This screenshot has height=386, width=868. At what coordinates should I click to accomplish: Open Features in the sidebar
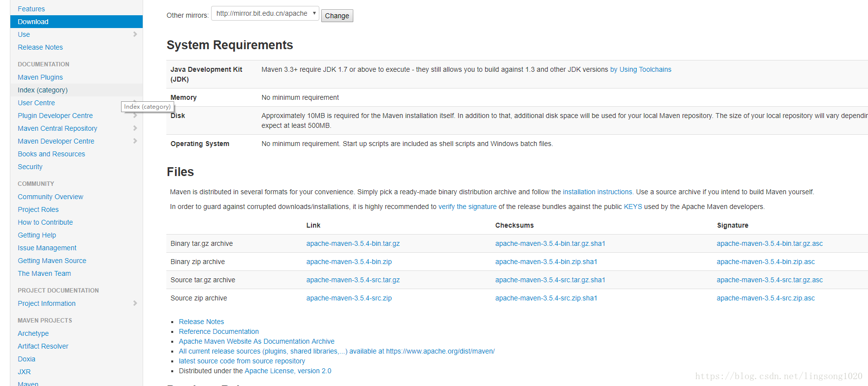[x=31, y=9]
